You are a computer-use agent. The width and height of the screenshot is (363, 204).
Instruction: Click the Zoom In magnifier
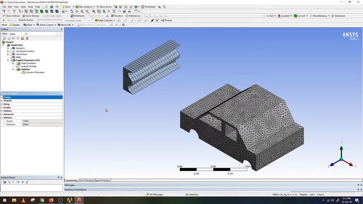click(x=82, y=11)
